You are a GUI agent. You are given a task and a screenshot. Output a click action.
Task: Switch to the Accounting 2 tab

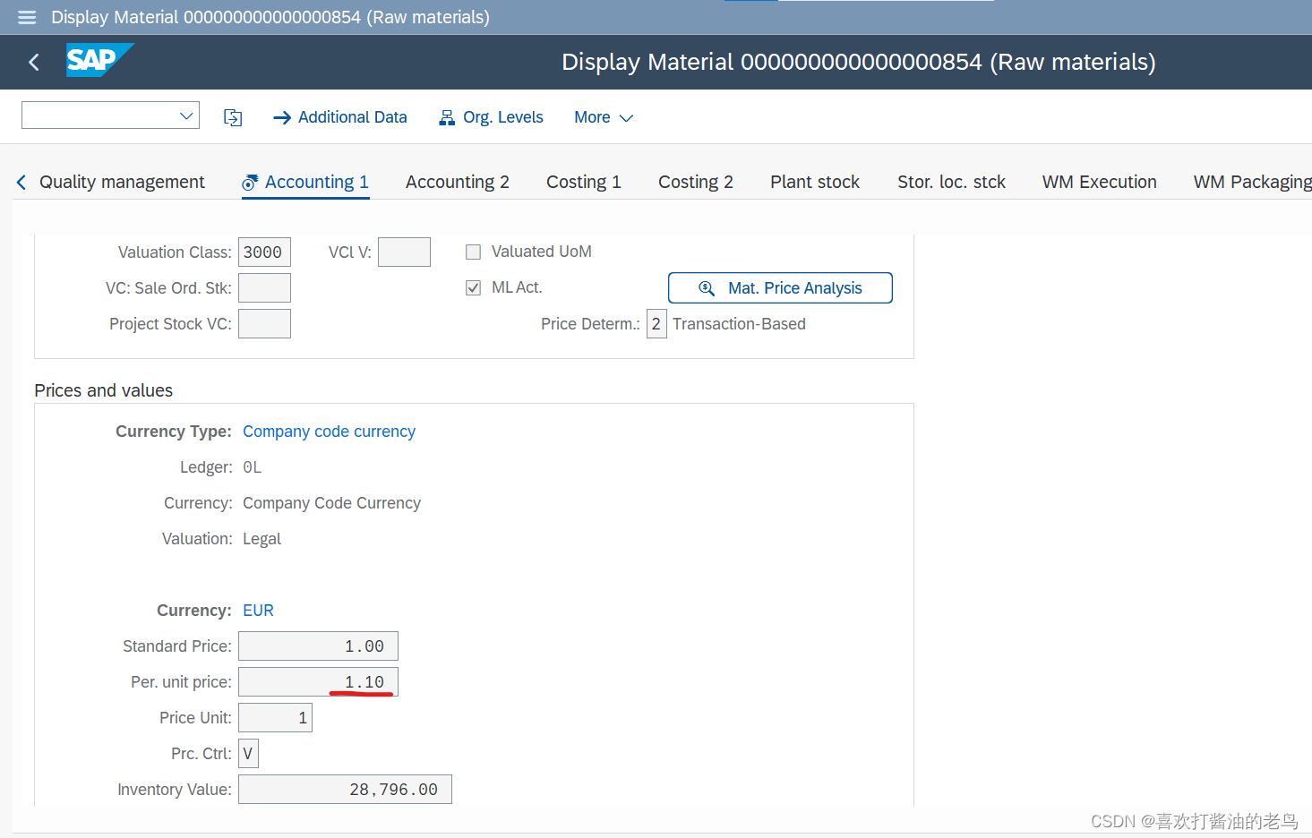(458, 181)
